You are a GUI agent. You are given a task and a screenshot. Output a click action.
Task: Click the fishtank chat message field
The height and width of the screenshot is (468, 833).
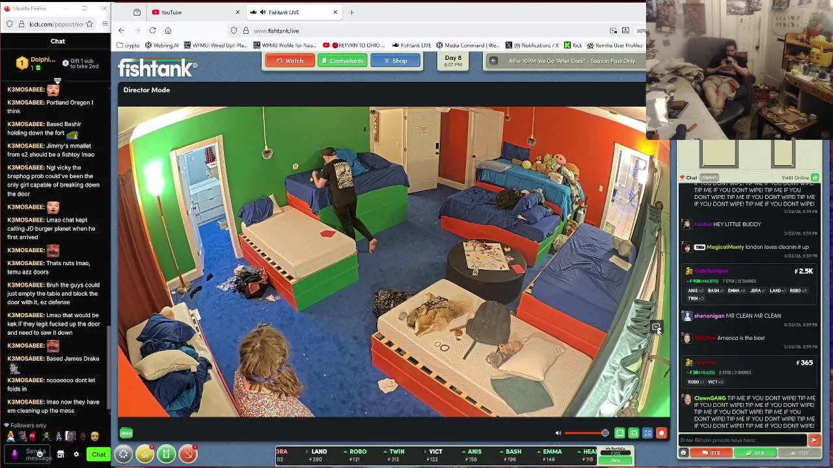(x=743, y=440)
